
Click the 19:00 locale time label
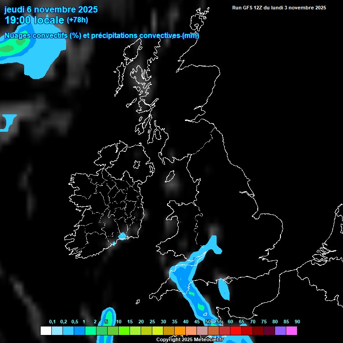click(x=34, y=20)
